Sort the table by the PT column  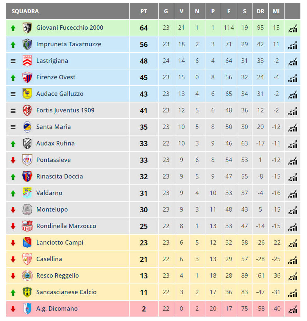(x=143, y=11)
